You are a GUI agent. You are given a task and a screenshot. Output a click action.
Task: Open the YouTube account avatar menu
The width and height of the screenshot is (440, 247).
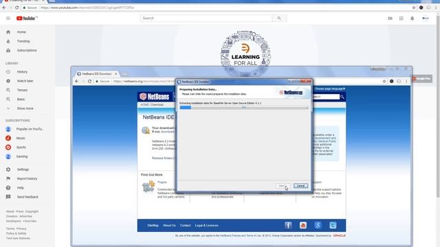426,19
